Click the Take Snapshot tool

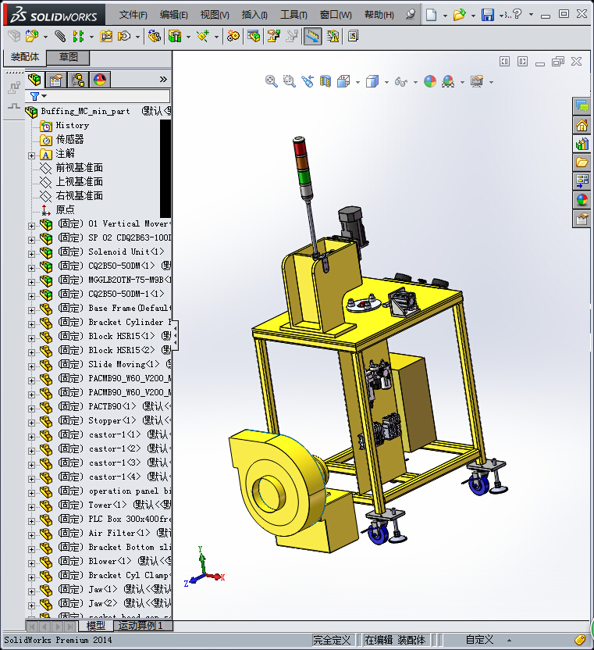click(353, 36)
